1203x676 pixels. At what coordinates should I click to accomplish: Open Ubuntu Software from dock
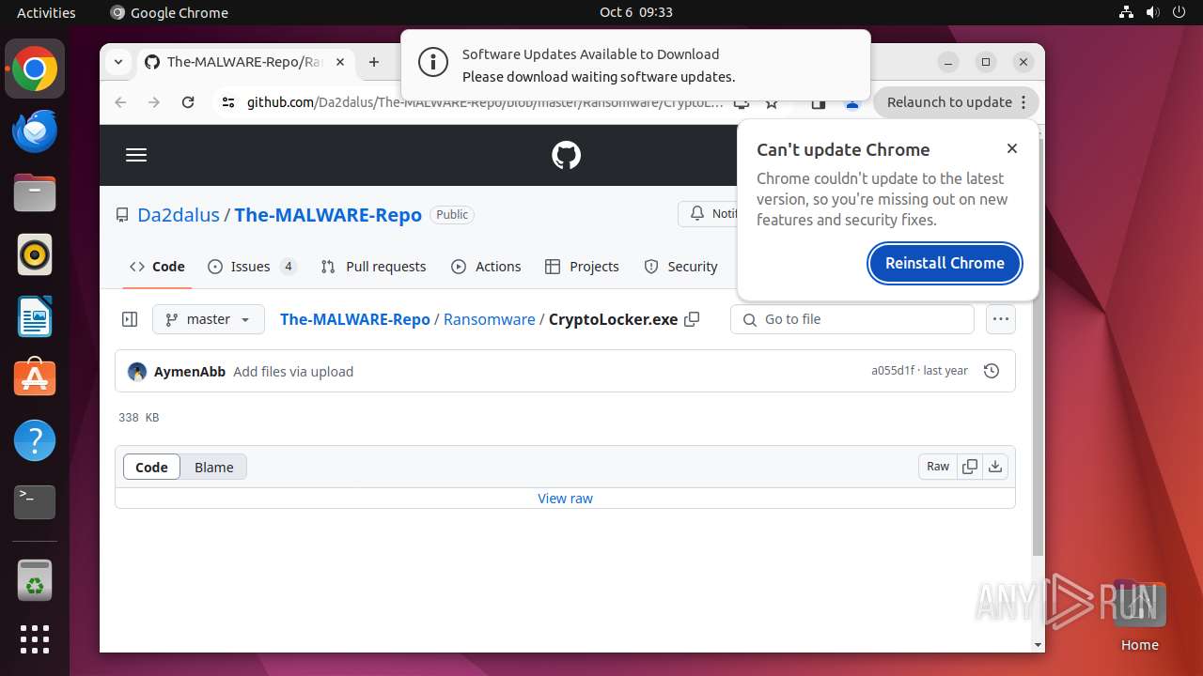coord(35,378)
